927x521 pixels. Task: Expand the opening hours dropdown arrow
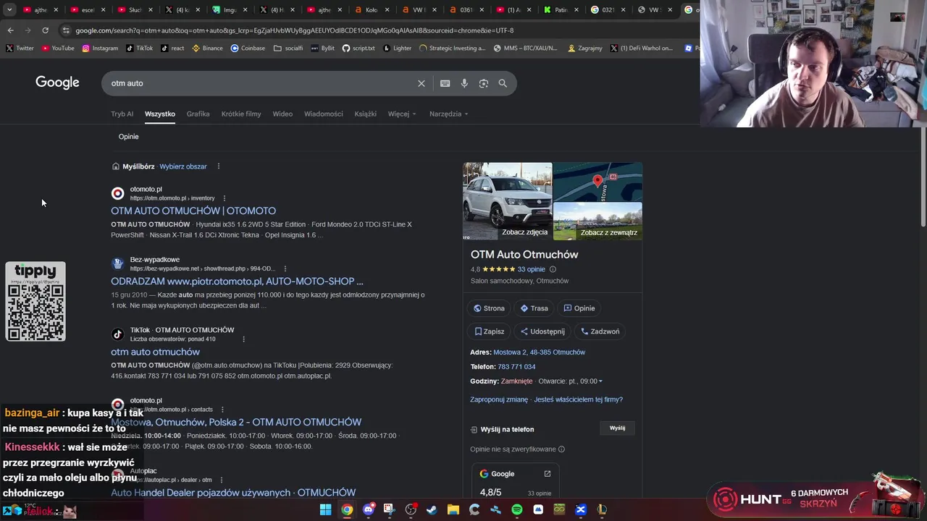[600, 381]
